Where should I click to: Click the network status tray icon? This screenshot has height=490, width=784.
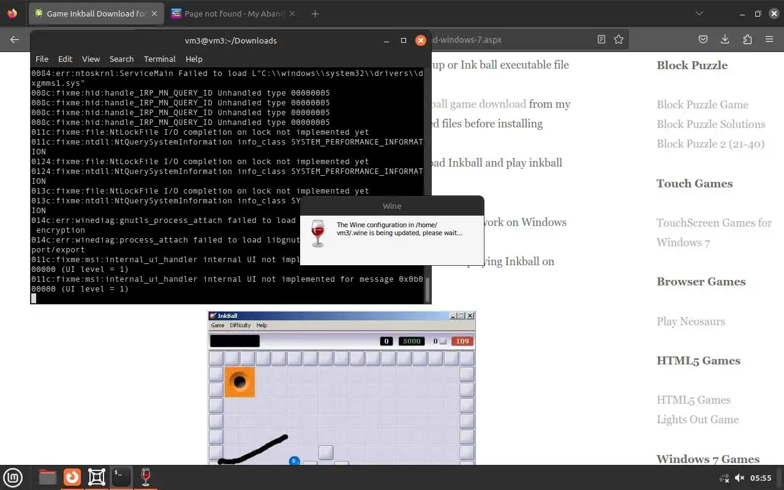tap(725, 478)
